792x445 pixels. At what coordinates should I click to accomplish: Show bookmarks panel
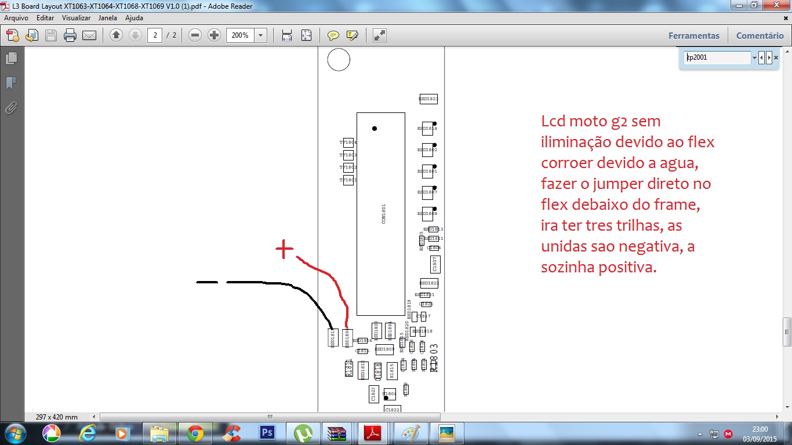pos(11,83)
